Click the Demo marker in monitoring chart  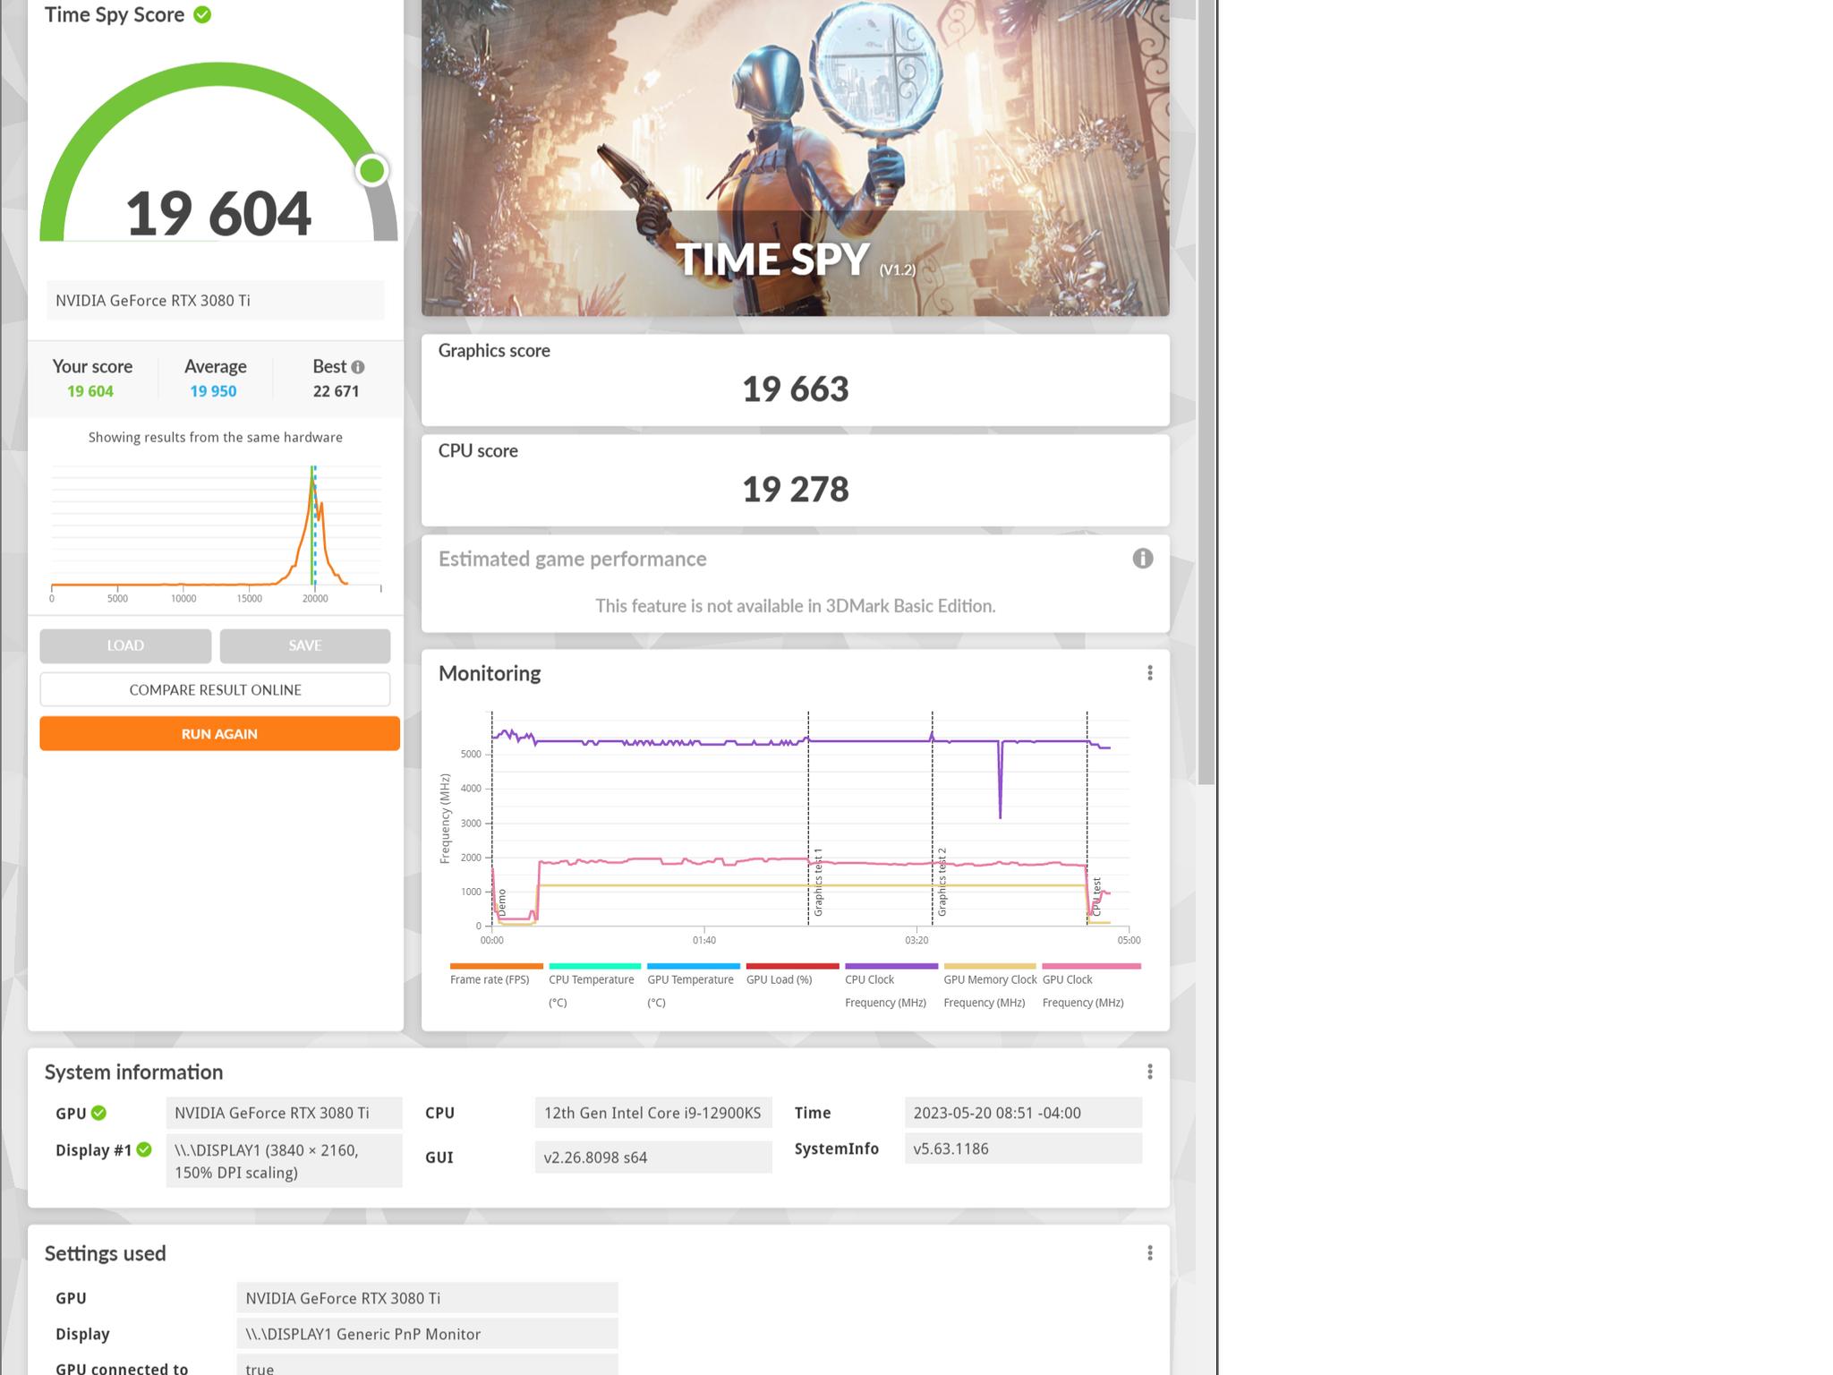[501, 902]
